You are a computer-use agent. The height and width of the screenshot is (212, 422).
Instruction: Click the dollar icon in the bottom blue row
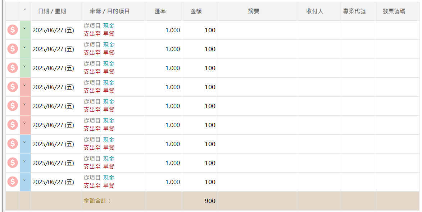tap(13, 182)
